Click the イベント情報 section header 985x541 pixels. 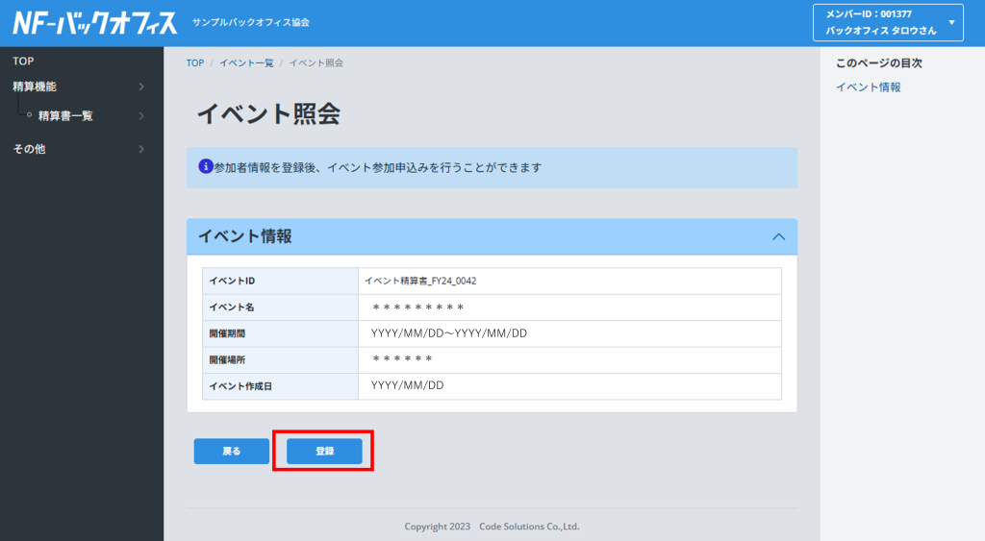click(492, 236)
